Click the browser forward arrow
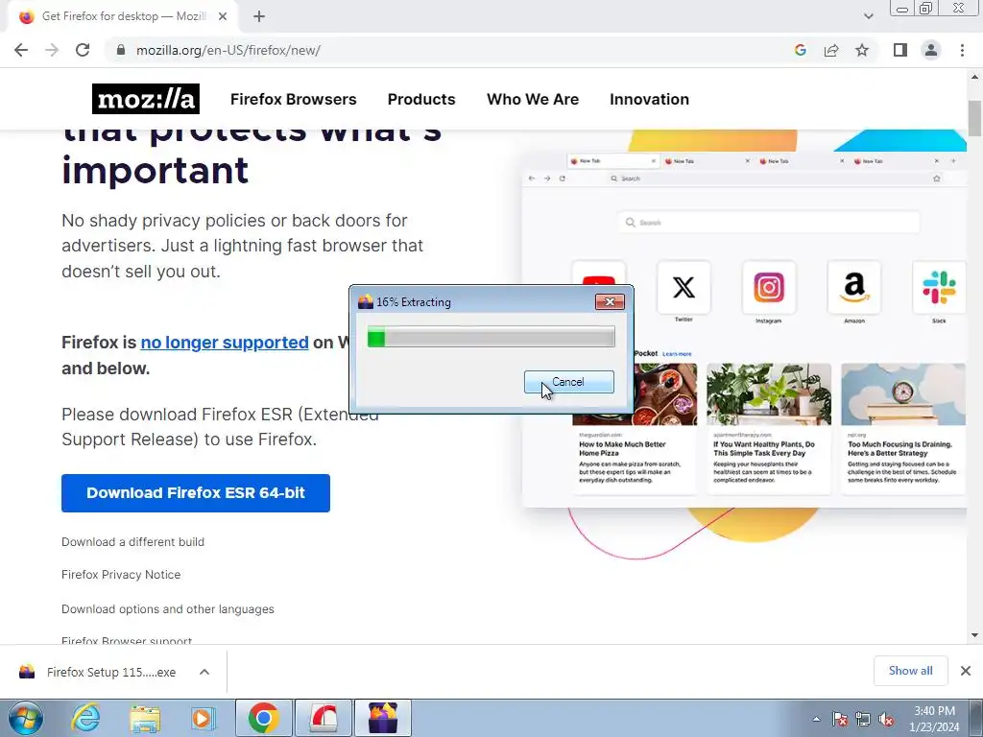The image size is (983, 737). tap(52, 50)
